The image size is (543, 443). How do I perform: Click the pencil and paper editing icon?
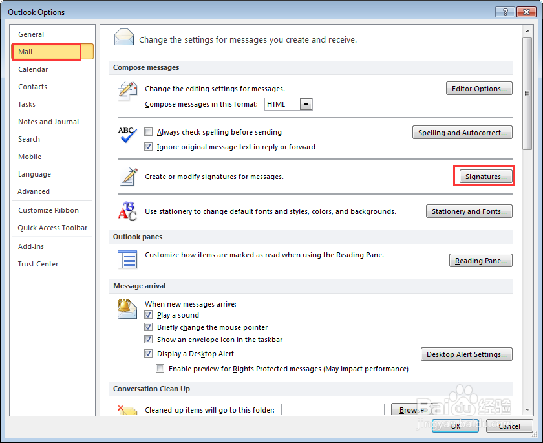pyautogui.click(x=127, y=91)
